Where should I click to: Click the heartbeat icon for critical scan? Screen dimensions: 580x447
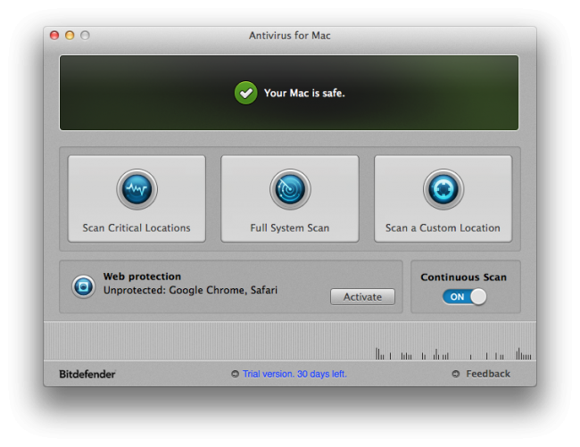(137, 189)
